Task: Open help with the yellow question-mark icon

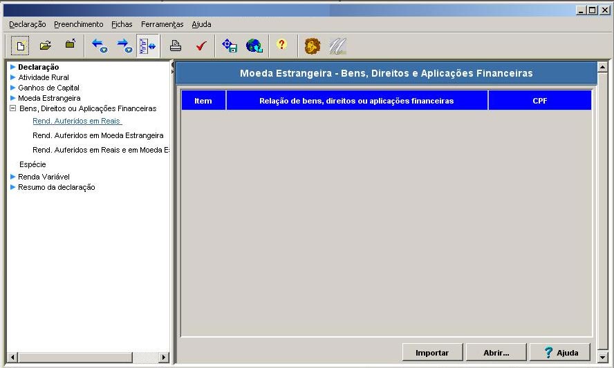Action: point(281,46)
